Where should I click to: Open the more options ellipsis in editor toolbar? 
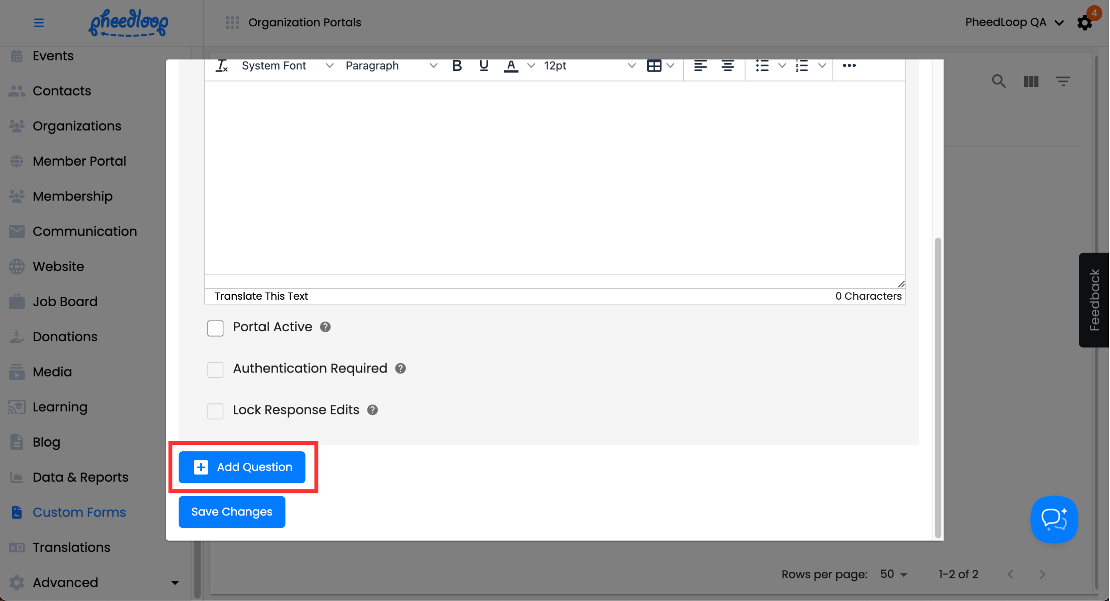click(x=849, y=66)
